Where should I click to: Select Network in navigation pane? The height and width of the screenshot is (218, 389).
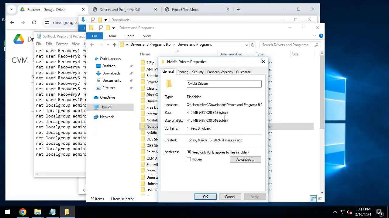[107, 117]
